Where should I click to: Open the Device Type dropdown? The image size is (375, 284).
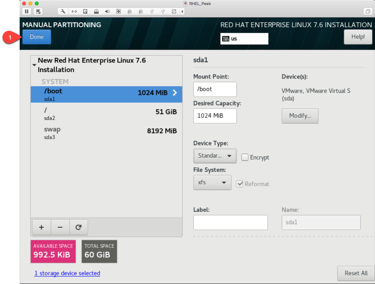[x=215, y=156]
